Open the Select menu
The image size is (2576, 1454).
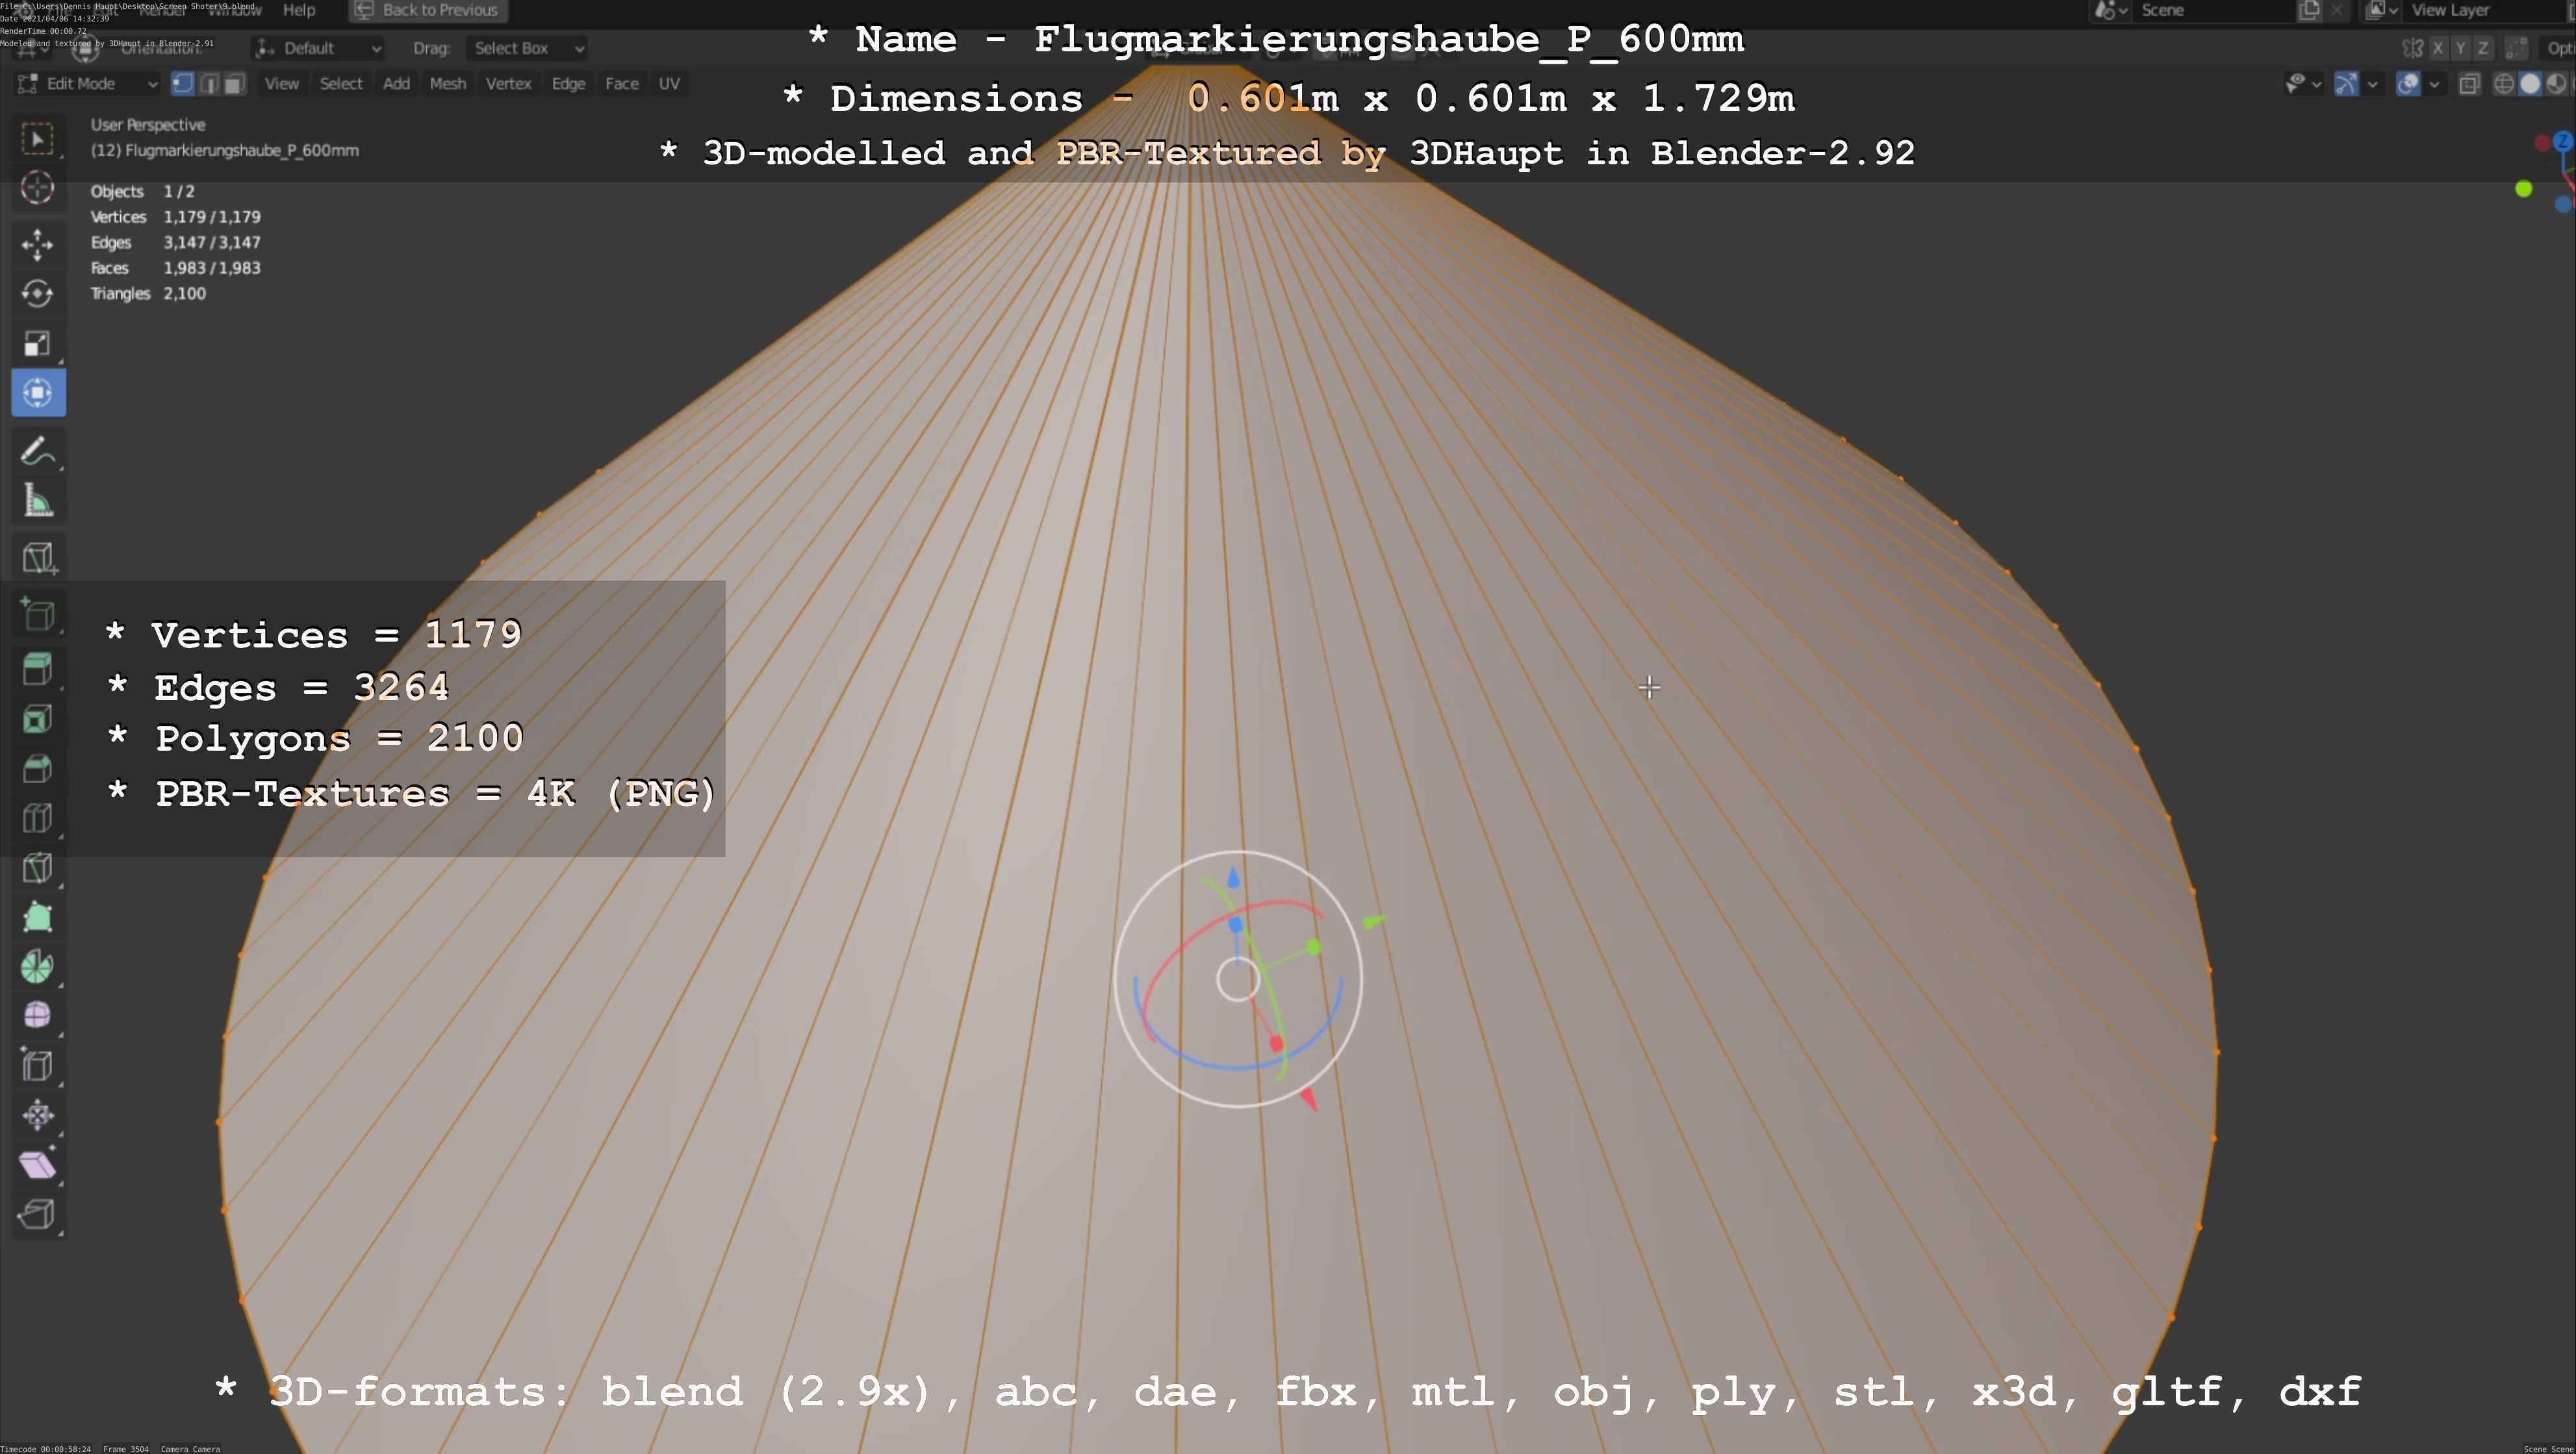coord(341,84)
